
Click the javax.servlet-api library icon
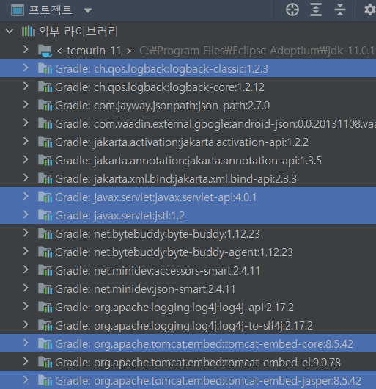click(x=45, y=197)
